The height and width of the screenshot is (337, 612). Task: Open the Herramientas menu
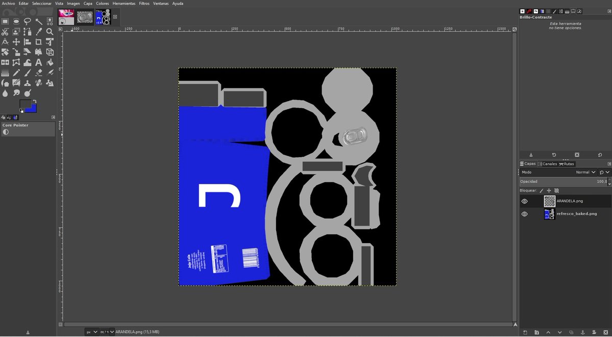tap(124, 4)
